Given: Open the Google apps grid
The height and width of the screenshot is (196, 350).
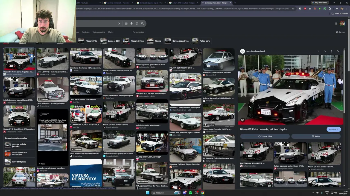Looking at the screenshot, I should [x=336, y=24].
